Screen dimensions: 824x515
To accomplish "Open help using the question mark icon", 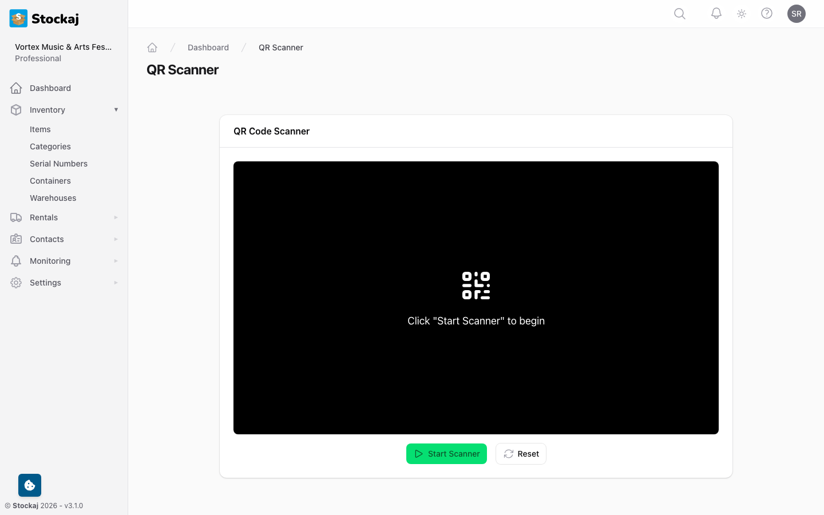I will click(767, 14).
